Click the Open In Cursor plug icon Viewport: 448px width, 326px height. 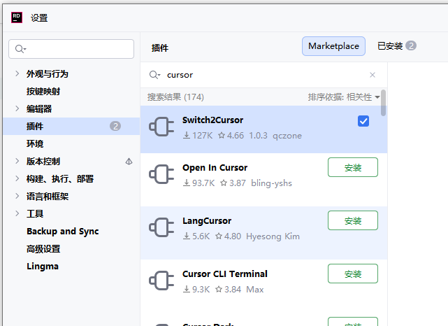point(161,174)
